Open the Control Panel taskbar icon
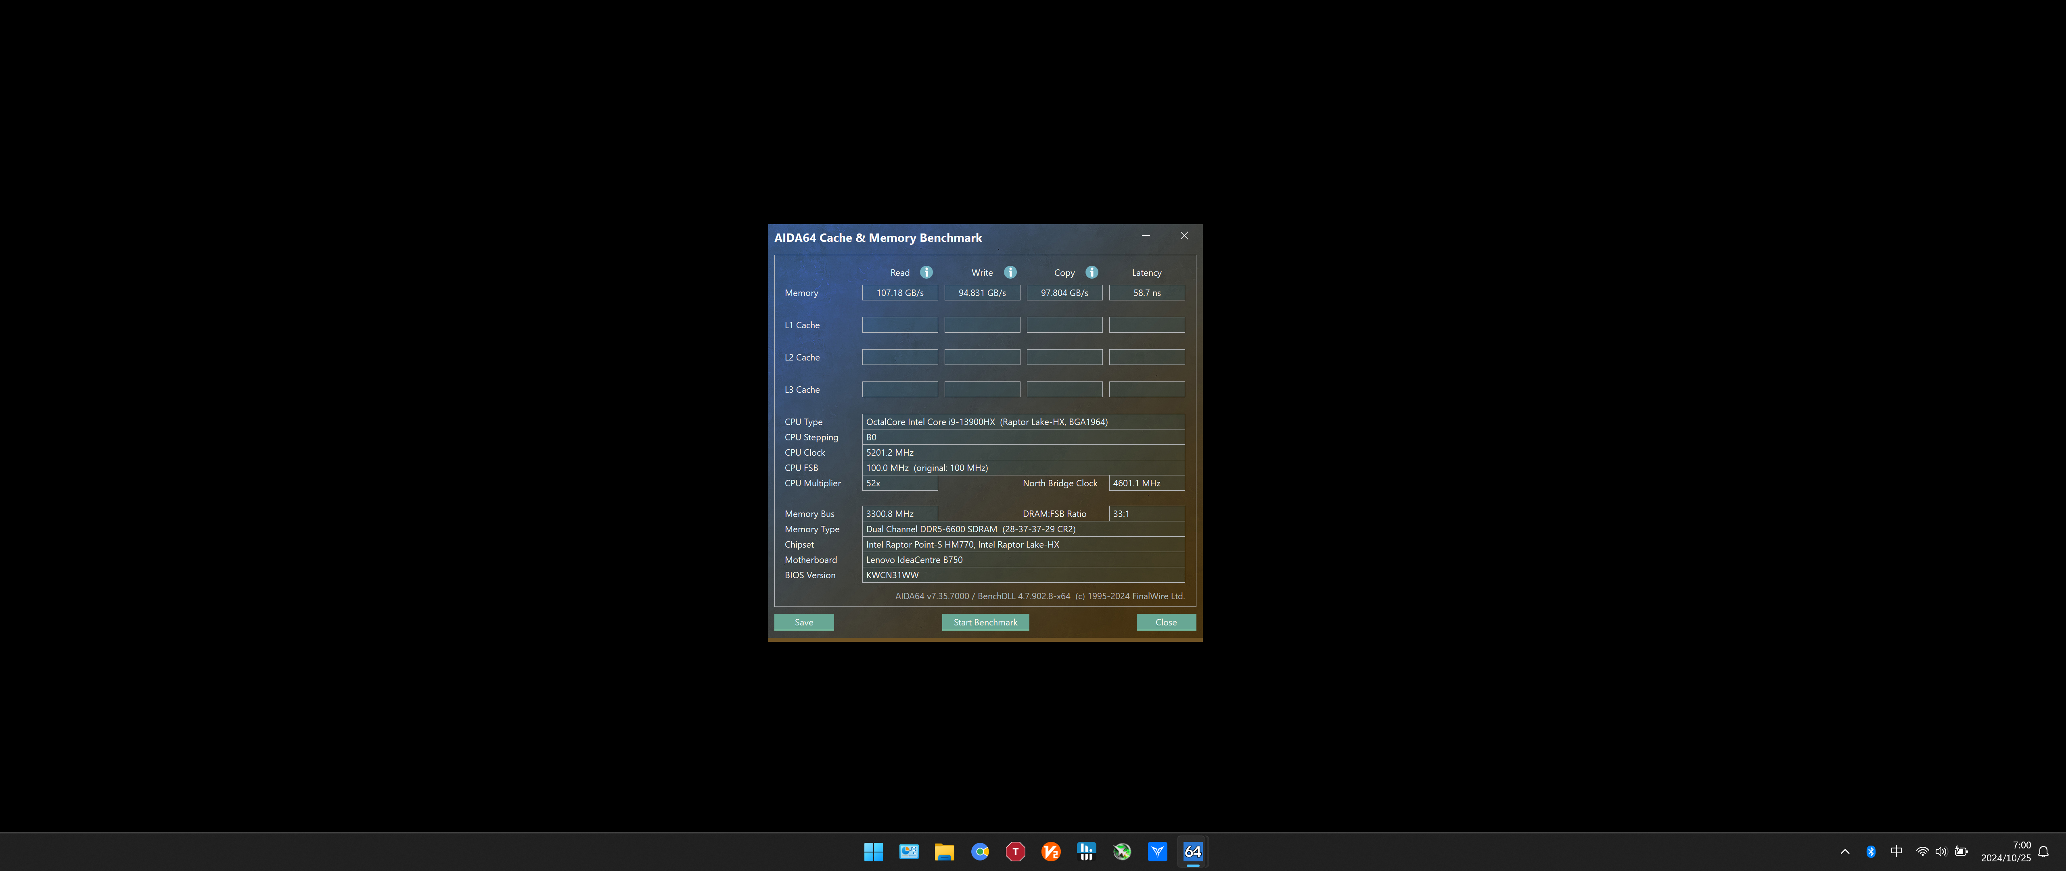Image resolution: width=2066 pixels, height=871 pixels. point(909,852)
